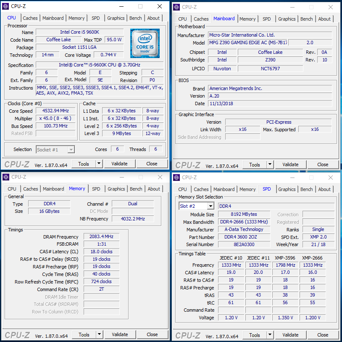Click the Multiplier x 45.0 value
Image resolution: width=342 pixels, height=342 pixels.
pos(55,118)
